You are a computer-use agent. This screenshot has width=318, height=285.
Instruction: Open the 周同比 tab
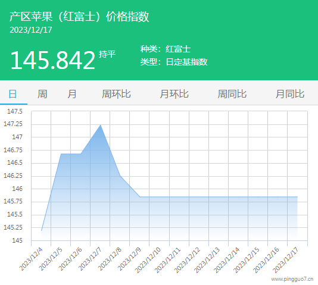(x=232, y=94)
